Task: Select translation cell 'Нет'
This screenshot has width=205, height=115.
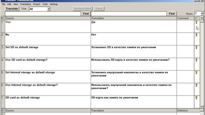Action: [134, 39]
